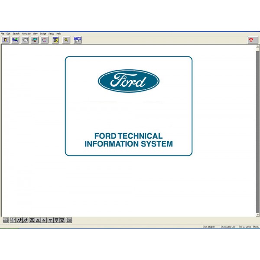The width and height of the screenshot is (260, 260).
Task: Click the teal vehicle toolbar icon
Action: [x=35, y=40]
